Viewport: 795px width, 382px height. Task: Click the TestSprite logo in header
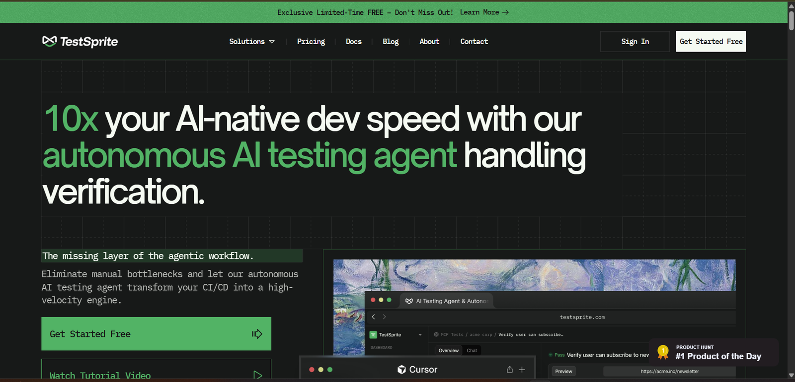point(80,42)
